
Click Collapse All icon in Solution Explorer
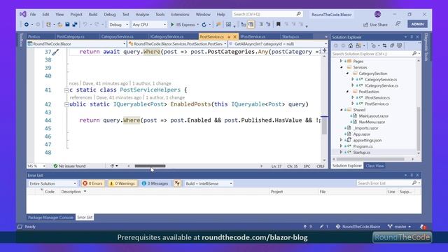point(392,45)
